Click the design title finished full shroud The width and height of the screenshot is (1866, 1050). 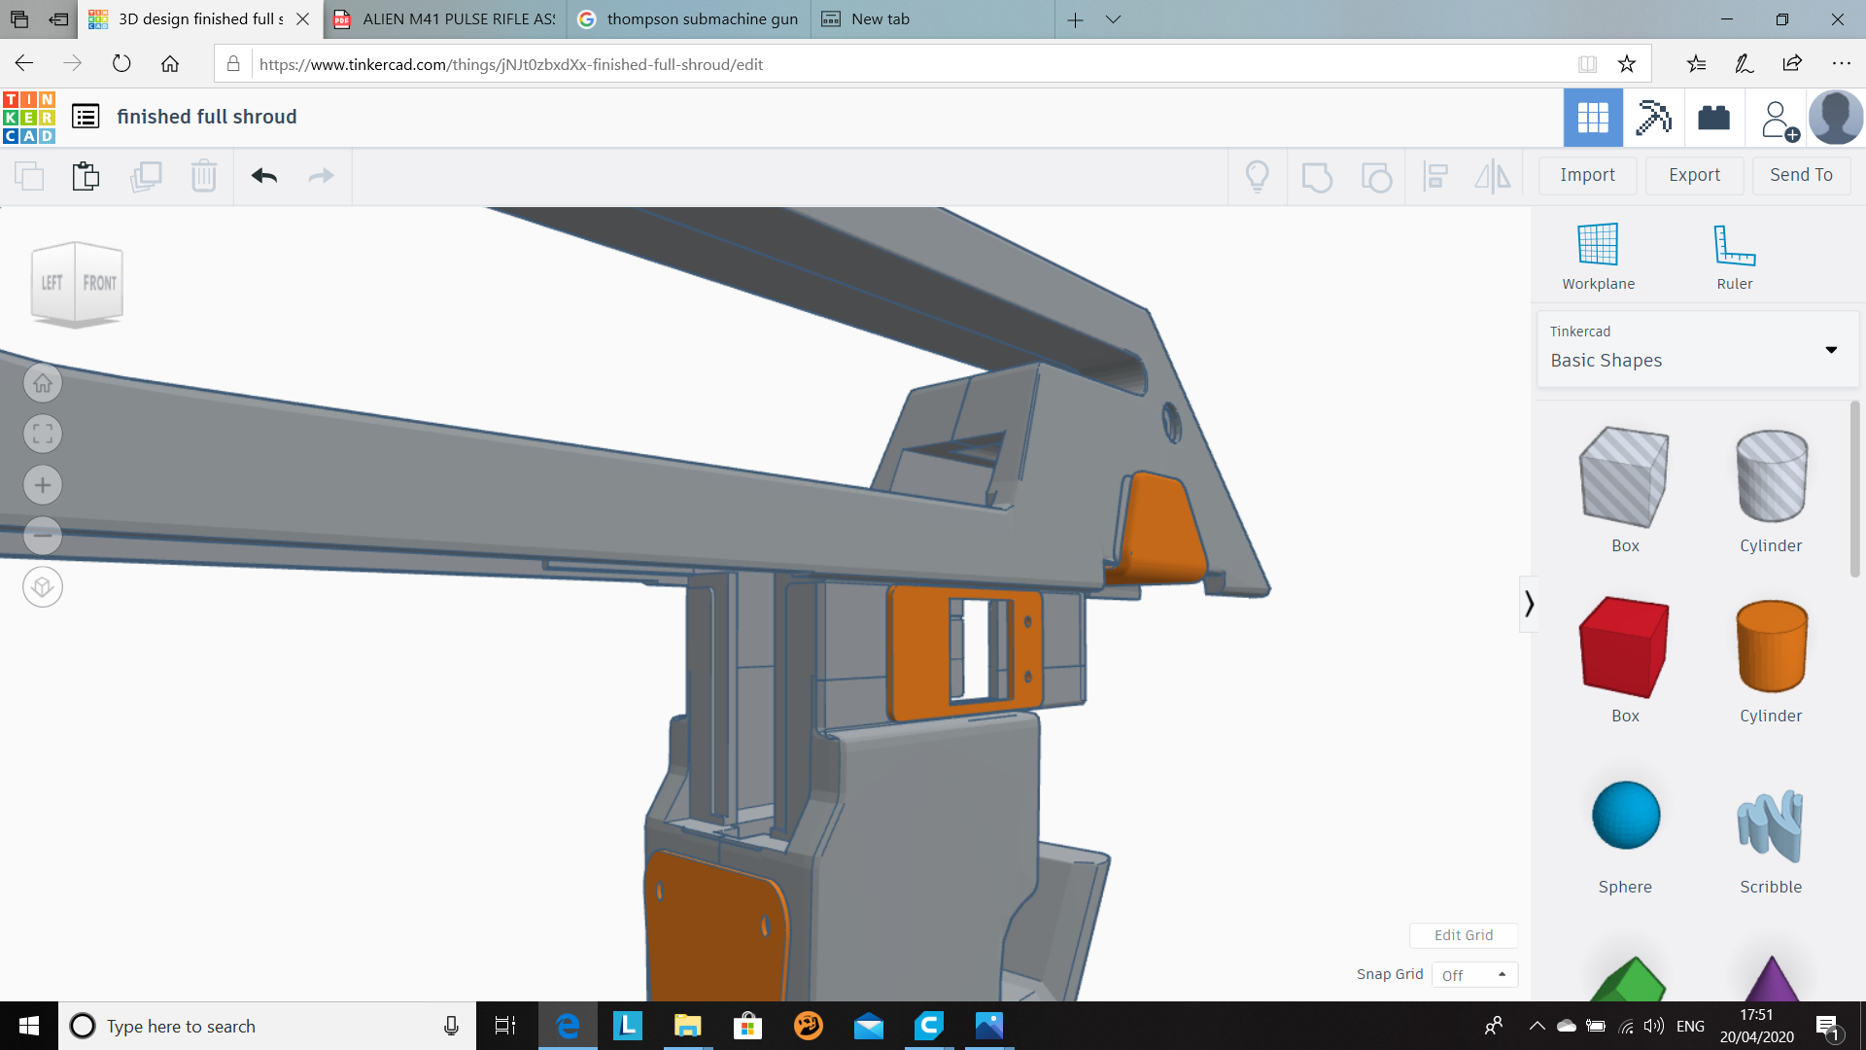(x=207, y=117)
